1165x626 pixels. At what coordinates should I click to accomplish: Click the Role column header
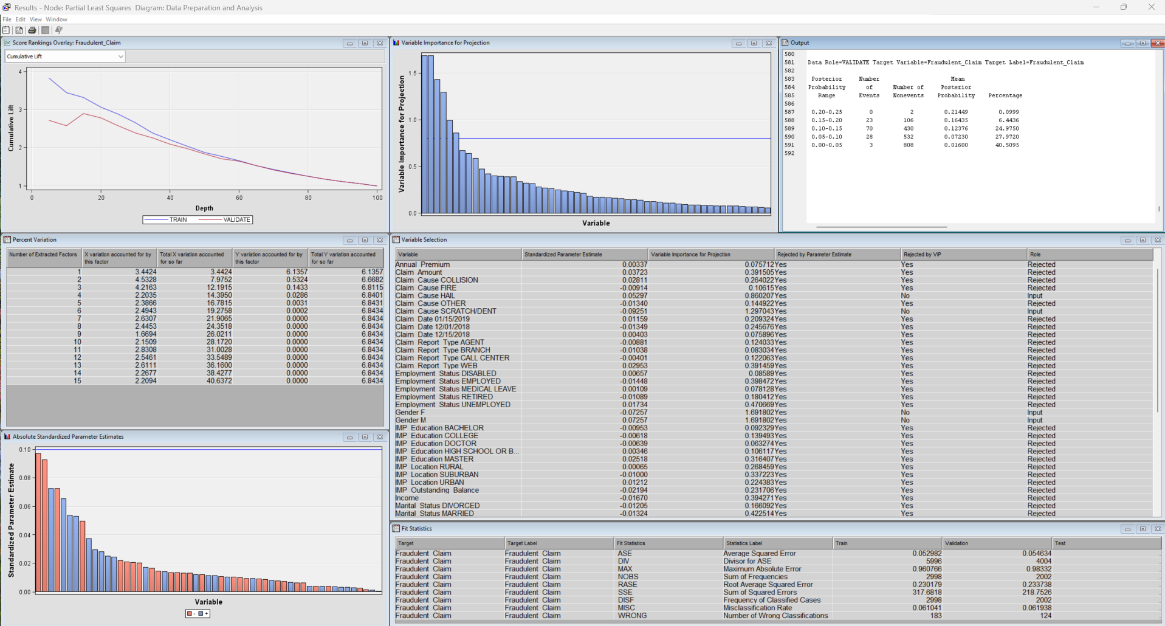click(1090, 255)
